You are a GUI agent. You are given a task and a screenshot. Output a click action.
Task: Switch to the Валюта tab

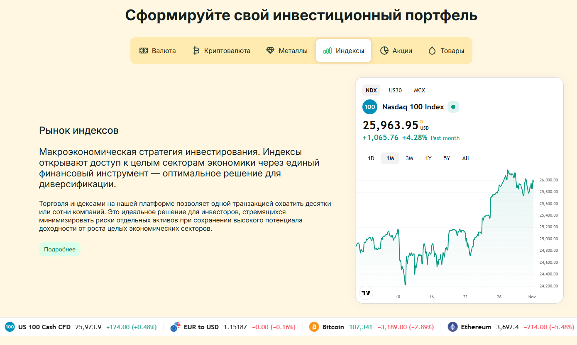click(x=158, y=51)
